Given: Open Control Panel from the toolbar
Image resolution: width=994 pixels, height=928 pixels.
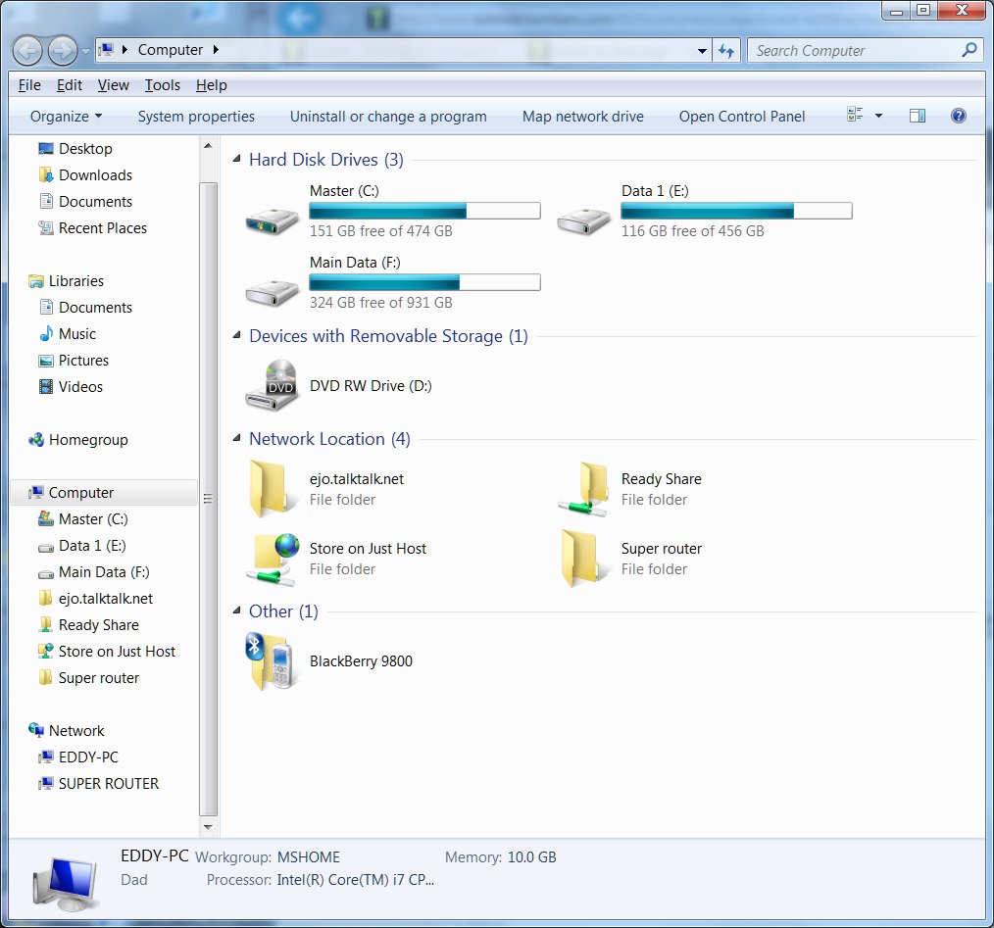Looking at the screenshot, I should coord(742,116).
